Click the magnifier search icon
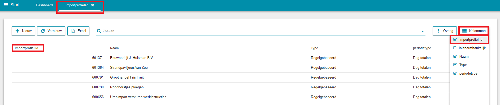Viewport: 500px width, 105px height. [x=99, y=31]
